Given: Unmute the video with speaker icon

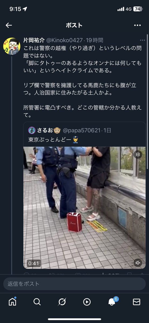Looking at the screenshot, I should (138, 263).
